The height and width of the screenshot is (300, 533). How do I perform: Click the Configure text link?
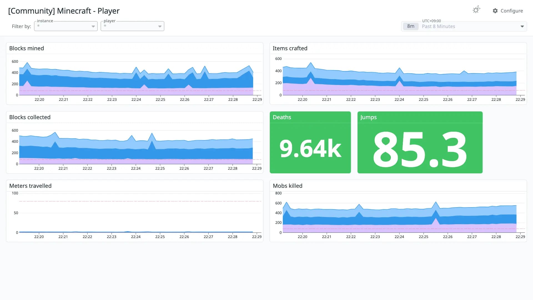[512, 11]
